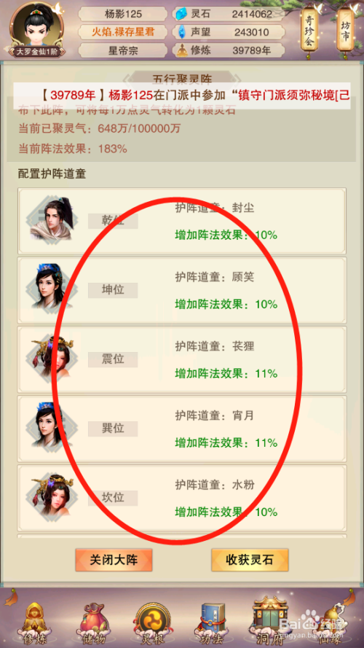
Task: Click the scrolling 39789年 announcement banner
Action: coord(182,95)
